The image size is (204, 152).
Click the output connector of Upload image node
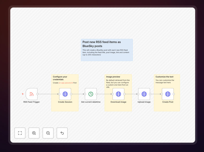(150, 94)
